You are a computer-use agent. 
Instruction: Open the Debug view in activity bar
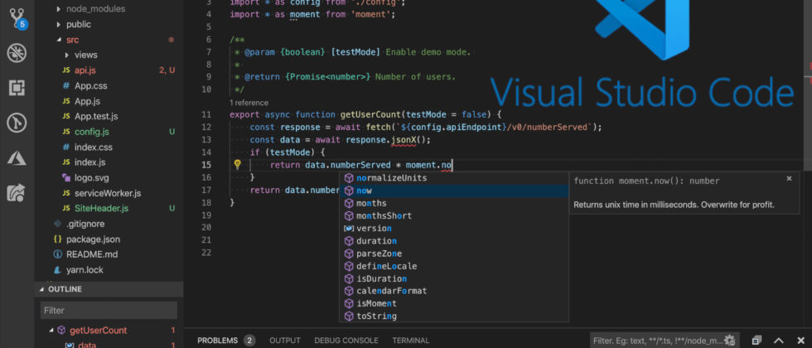click(x=17, y=53)
